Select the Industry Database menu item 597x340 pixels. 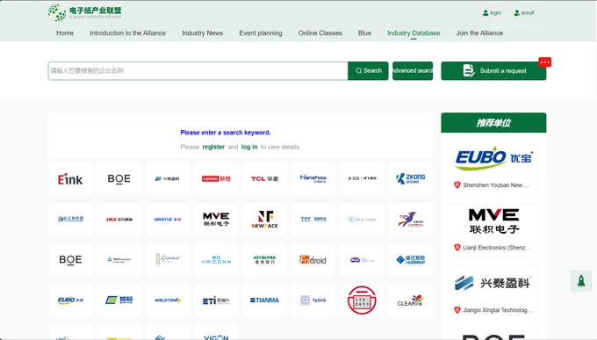414,33
